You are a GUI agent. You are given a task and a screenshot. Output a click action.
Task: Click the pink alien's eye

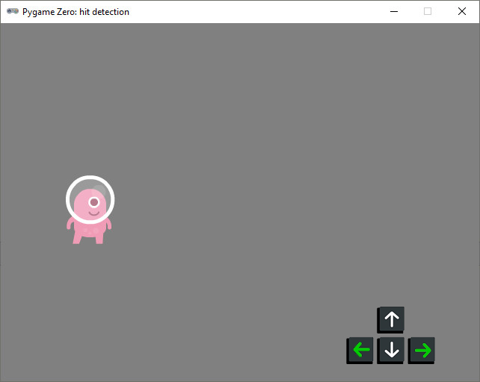click(94, 202)
